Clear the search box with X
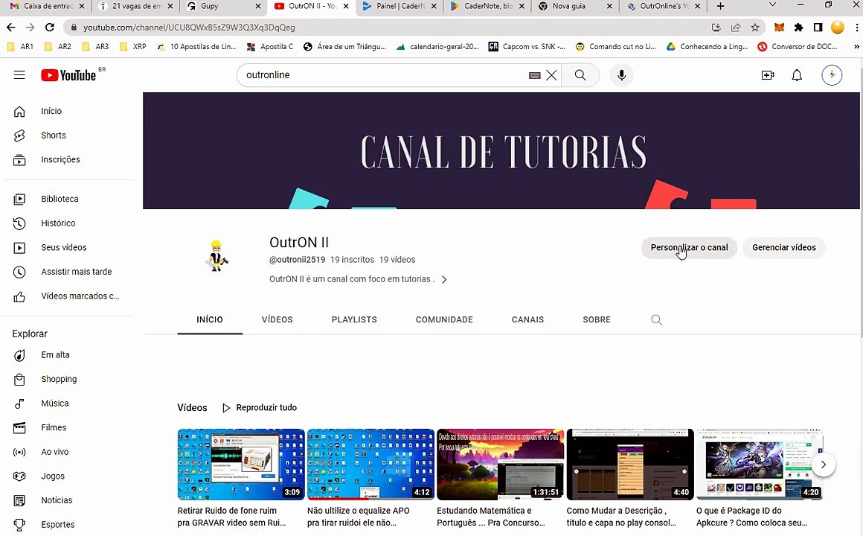Viewport: 863px width, 536px height. [x=551, y=75]
